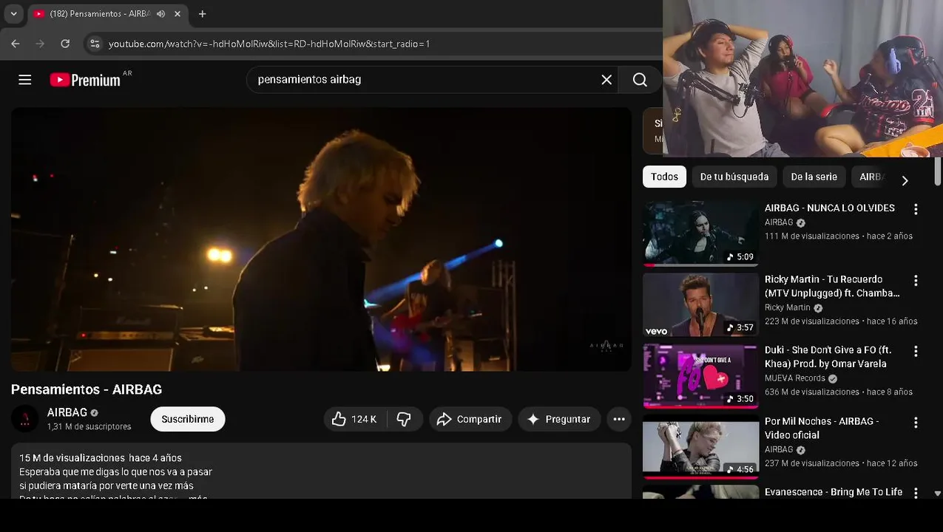This screenshot has height=532, width=943.
Task: Open NUNCA LO OLVIDES thumbnail
Action: [x=700, y=233]
